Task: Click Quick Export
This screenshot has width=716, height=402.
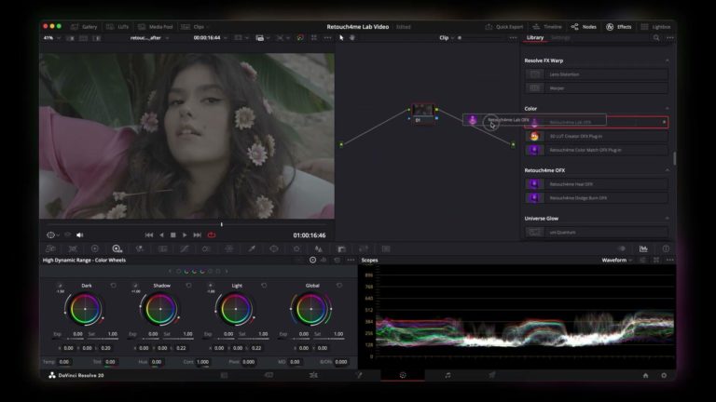Action: 504,27
